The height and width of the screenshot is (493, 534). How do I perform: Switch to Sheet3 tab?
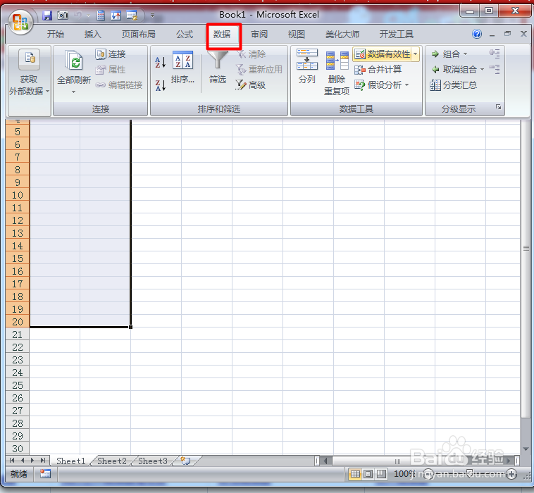click(x=153, y=461)
